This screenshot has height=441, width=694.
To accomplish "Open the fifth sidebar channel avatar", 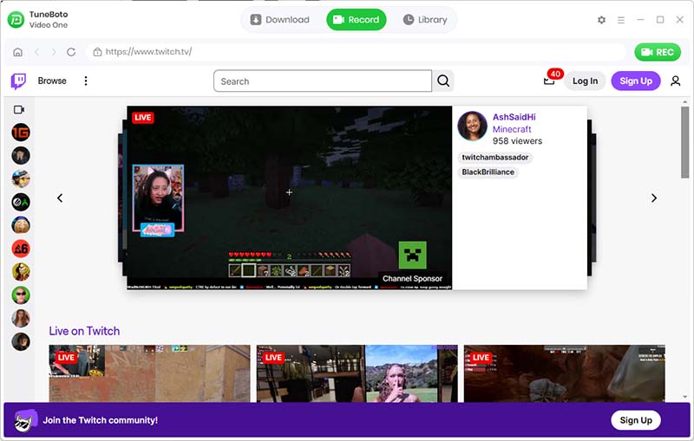I will point(21,225).
